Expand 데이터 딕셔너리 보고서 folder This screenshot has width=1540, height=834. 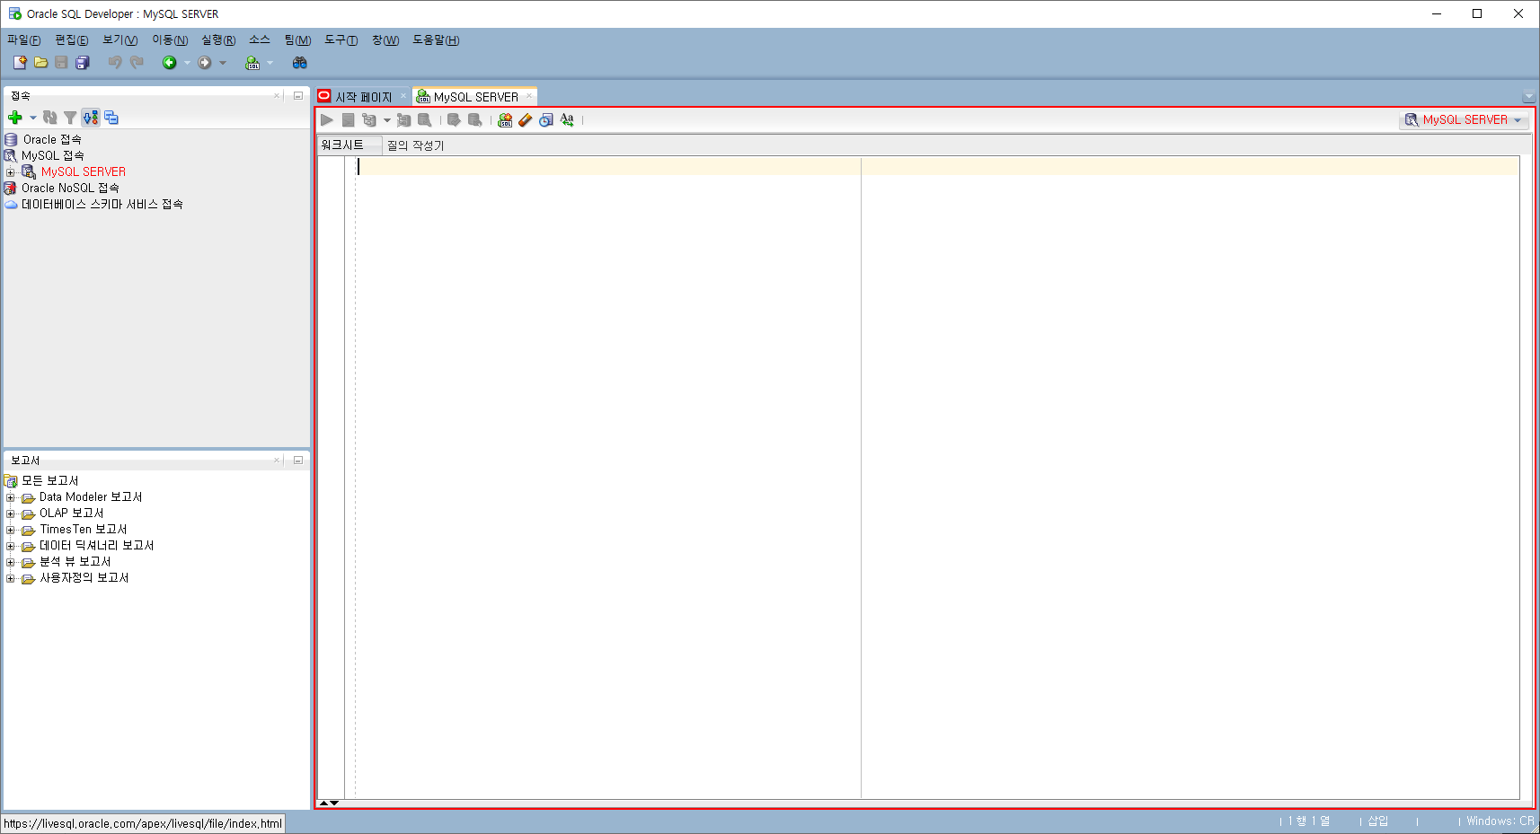11,546
